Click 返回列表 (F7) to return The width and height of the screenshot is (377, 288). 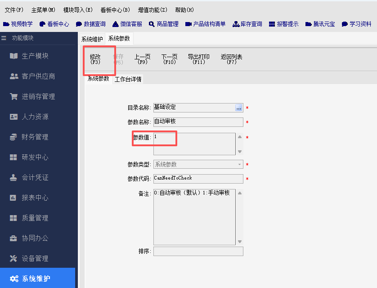231,59
